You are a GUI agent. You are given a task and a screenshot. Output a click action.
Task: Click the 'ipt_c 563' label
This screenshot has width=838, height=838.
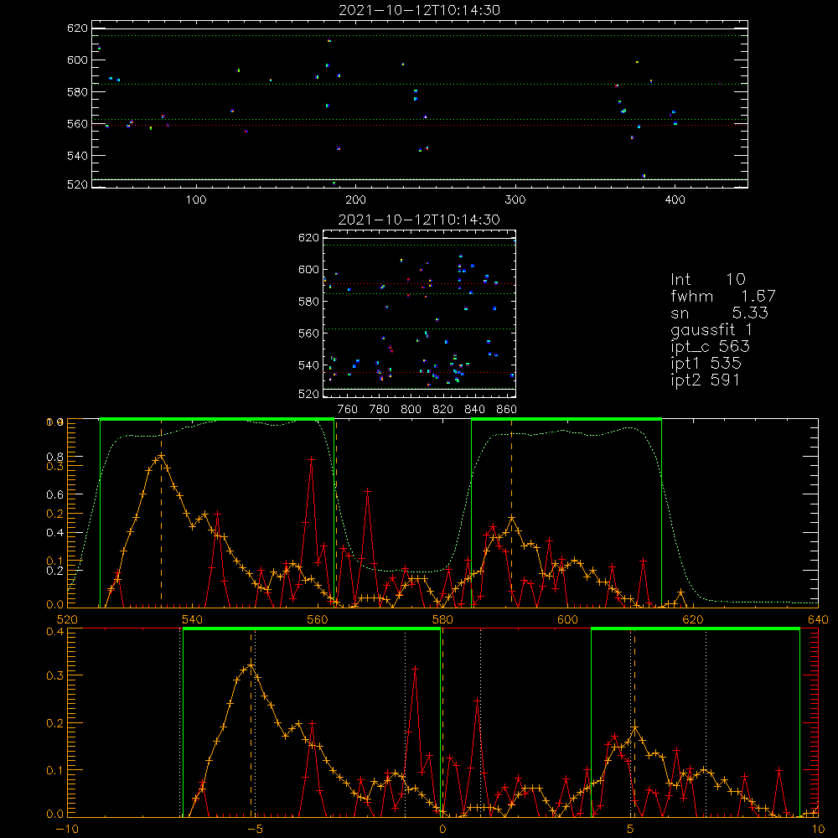coord(711,346)
